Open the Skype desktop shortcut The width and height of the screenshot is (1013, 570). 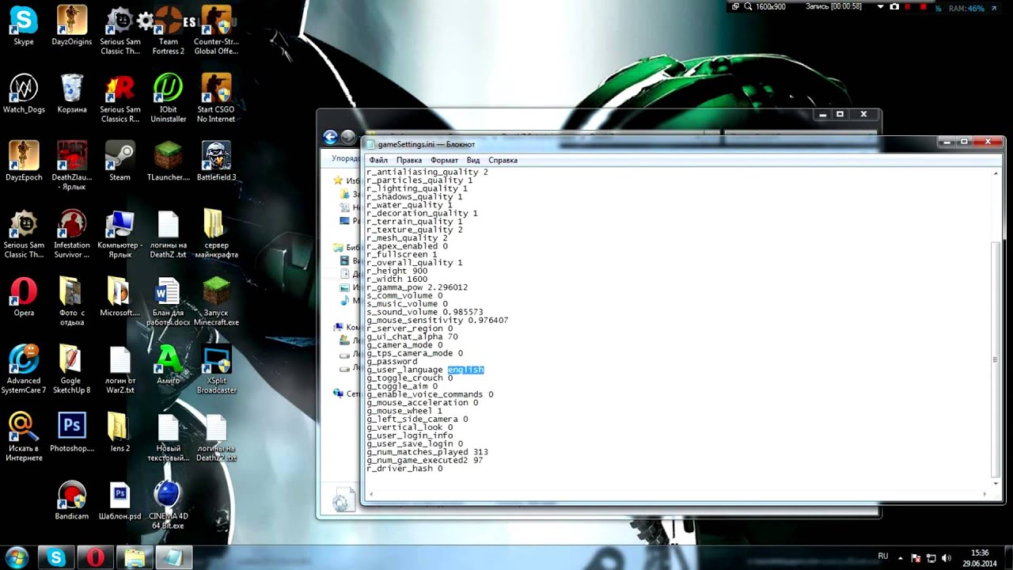tap(24, 25)
